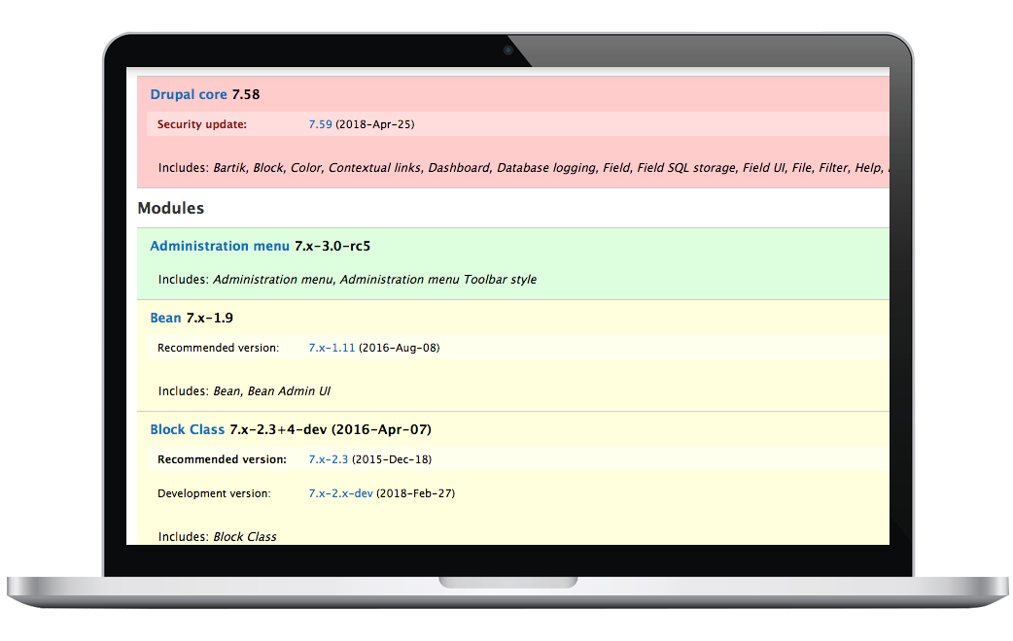Select 'Dashboard' in core includes list
This screenshot has height=641, width=1013.
459,168
